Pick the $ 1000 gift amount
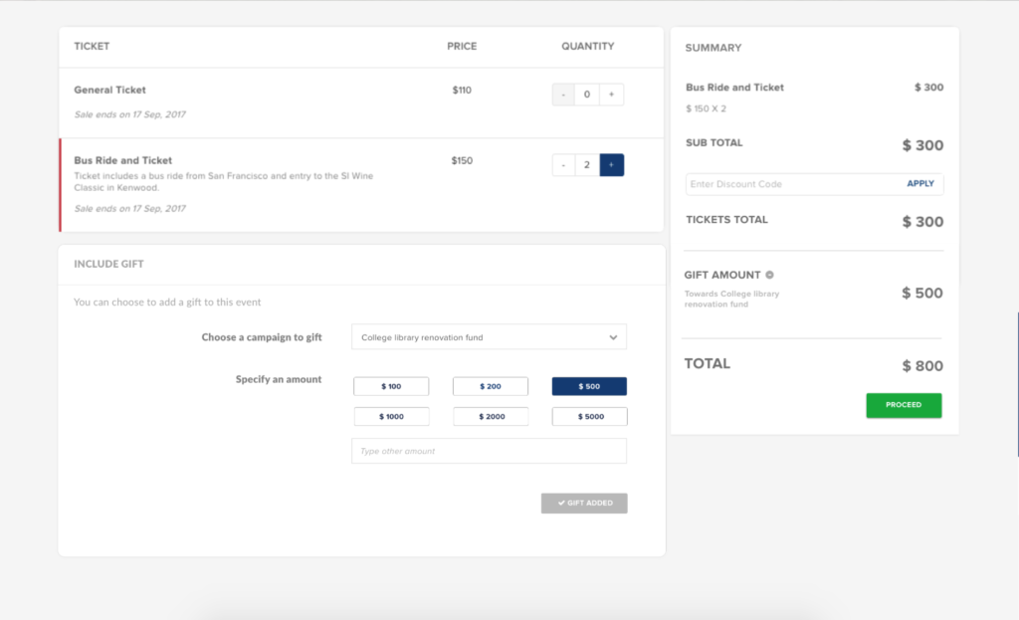The image size is (1019, 620). point(391,417)
